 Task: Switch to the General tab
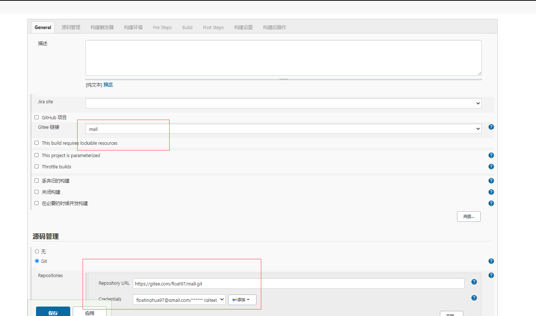[43, 27]
